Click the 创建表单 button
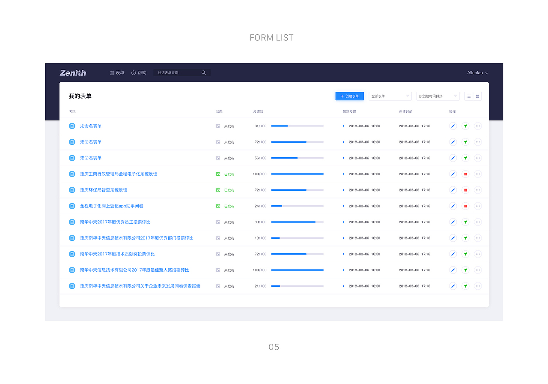548x384 pixels. (x=350, y=96)
